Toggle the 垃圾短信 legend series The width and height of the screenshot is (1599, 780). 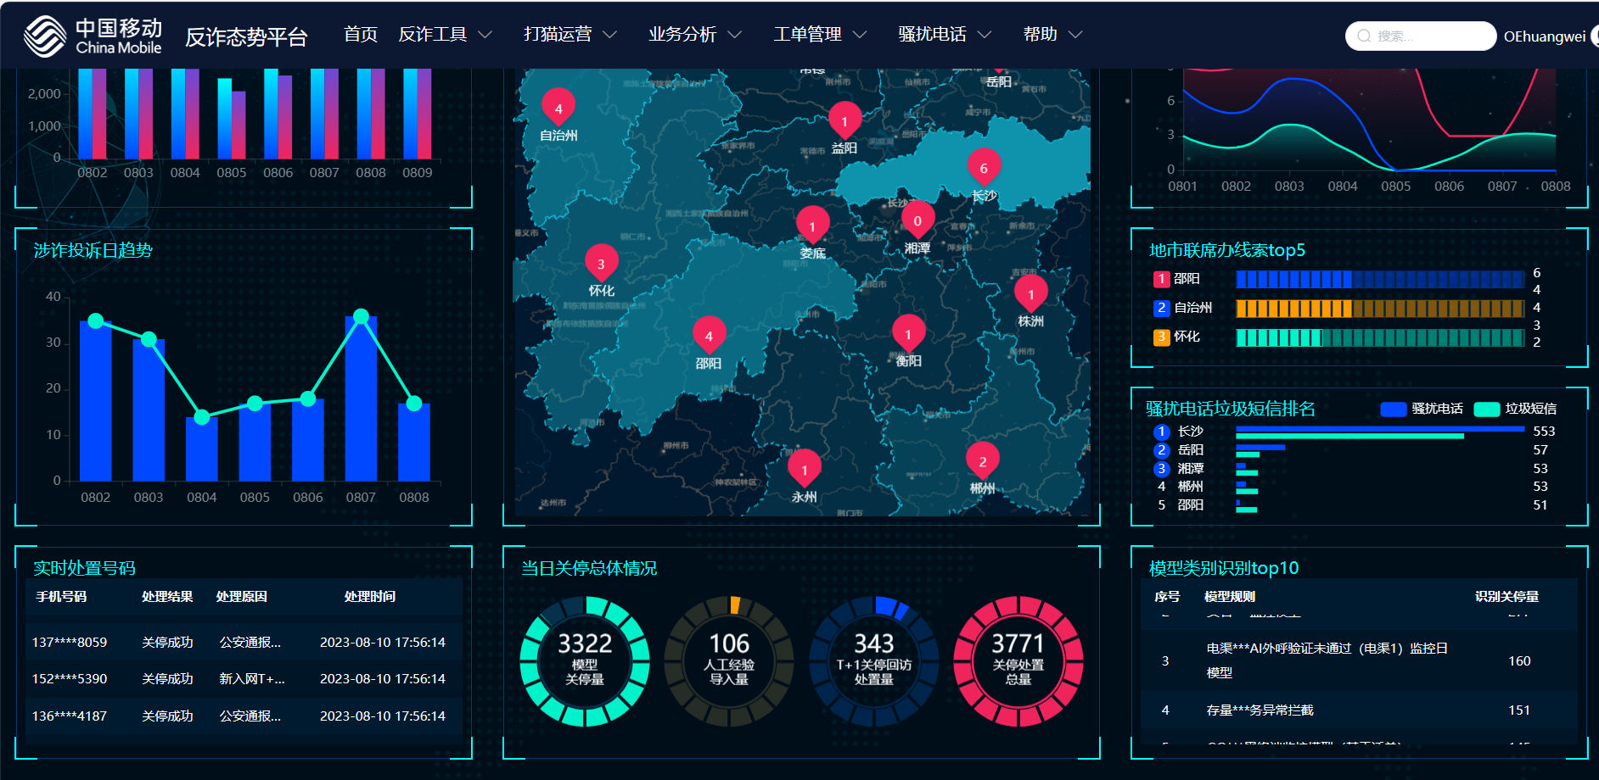coord(1516,409)
